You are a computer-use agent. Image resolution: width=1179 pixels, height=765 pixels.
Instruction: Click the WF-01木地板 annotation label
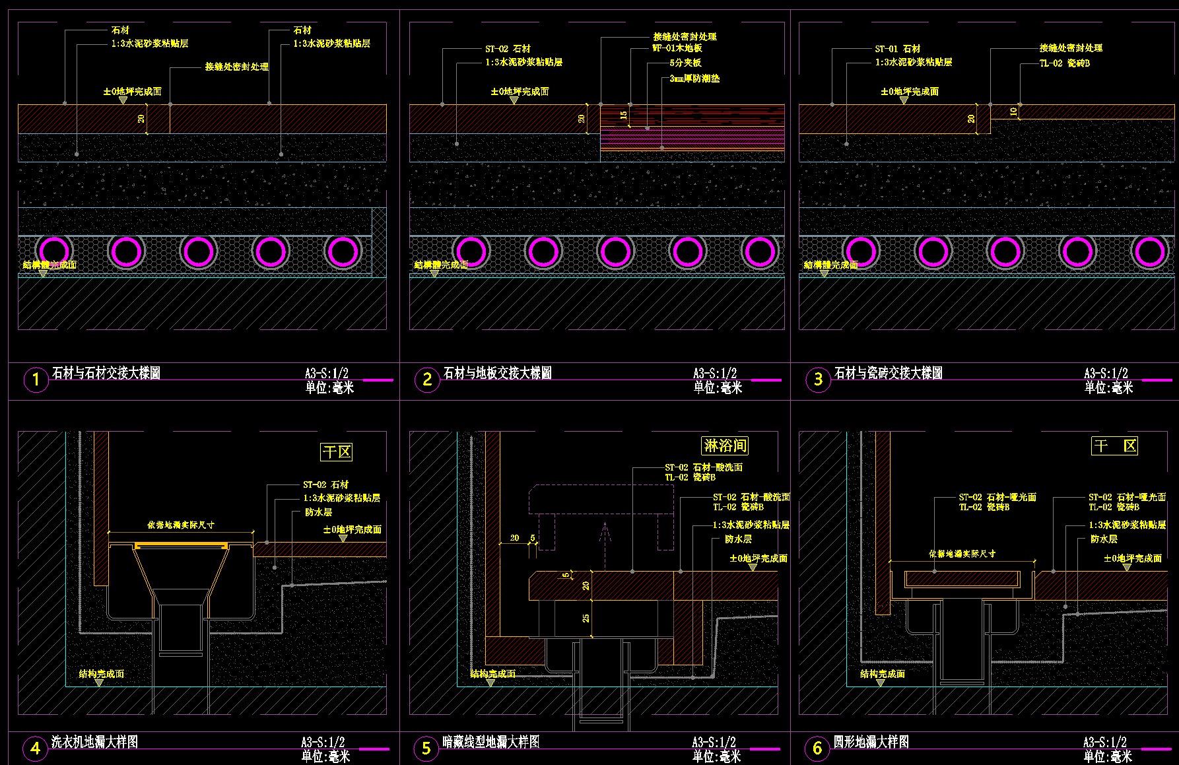tap(677, 48)
